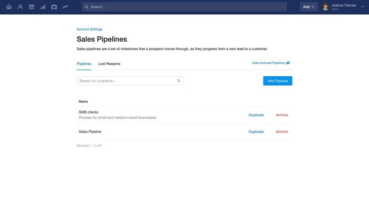The image size is (369, 209).
Task: Archive the SMB clients pipeline
Action: pyautogui.click(x=281, y=115)
